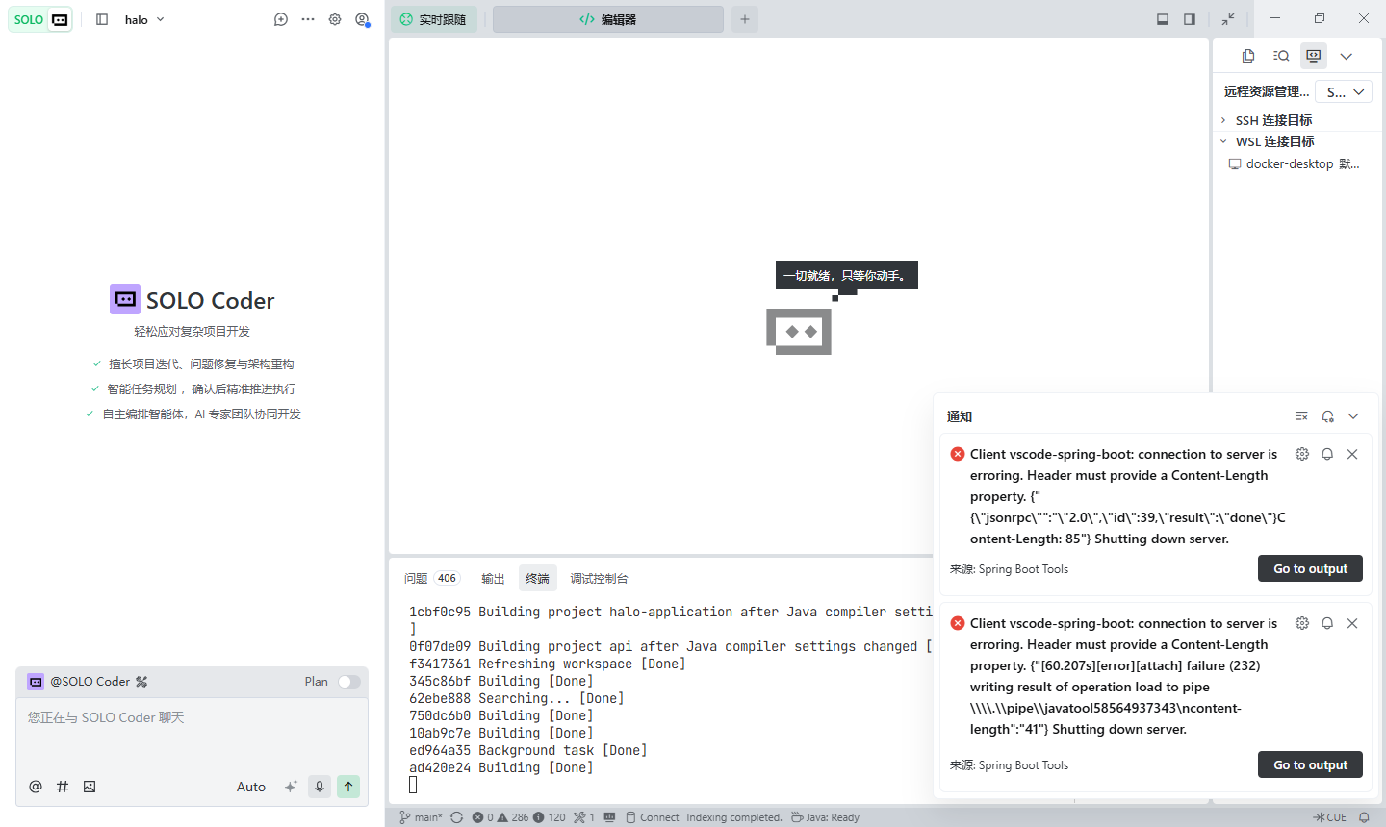Synchronize changes via status bar sync icon

pyautogui.click(x=456, y=817)
